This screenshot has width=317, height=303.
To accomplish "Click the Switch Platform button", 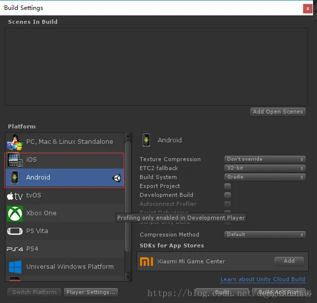I will (x=34, y=292).
